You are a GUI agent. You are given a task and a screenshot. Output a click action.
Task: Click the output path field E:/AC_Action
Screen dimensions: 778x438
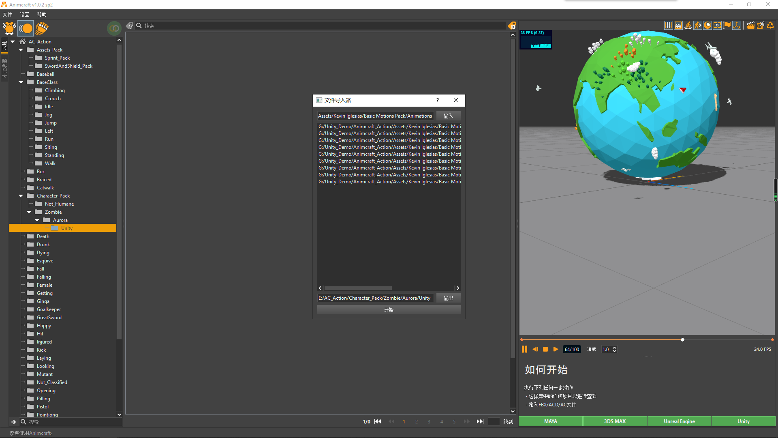click(x=375, y=298)
